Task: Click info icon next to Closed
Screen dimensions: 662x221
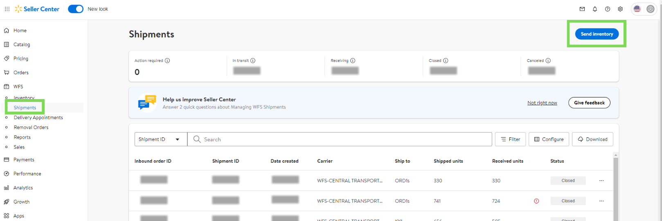Action: [446, 60]
